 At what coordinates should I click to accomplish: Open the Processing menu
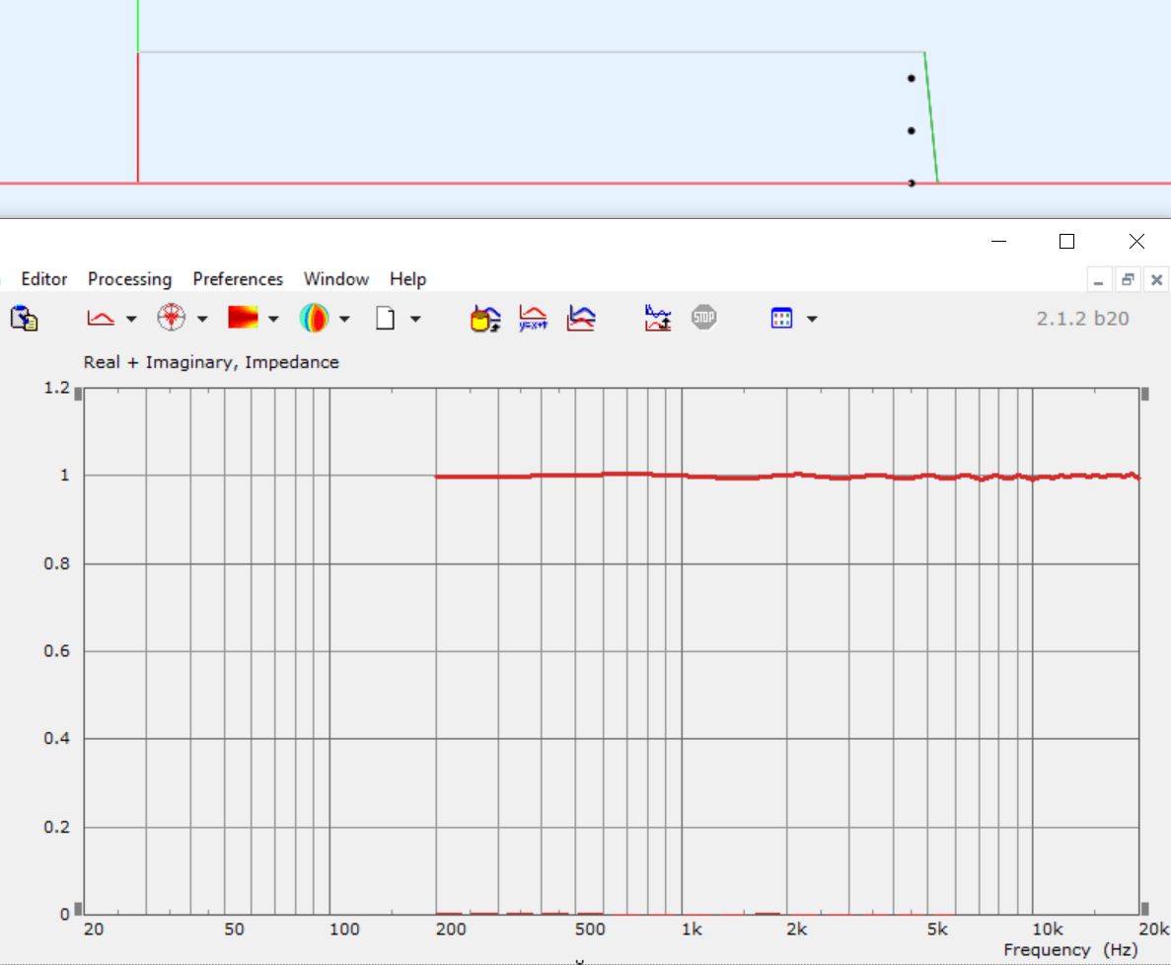pos(130,279)
